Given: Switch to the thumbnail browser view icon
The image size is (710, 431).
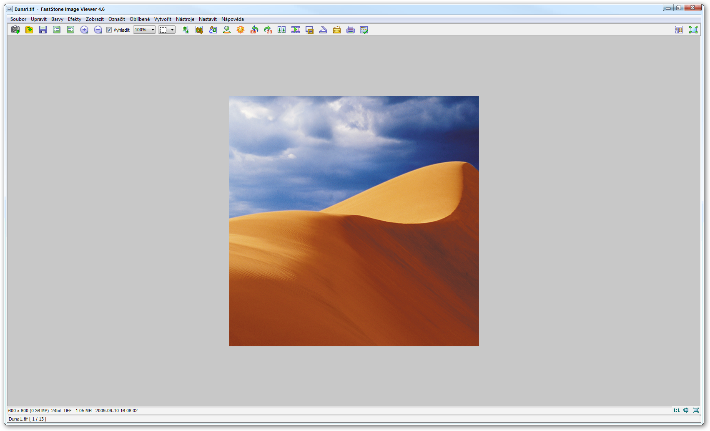Looking at the screenshot, I should (679, 30).
